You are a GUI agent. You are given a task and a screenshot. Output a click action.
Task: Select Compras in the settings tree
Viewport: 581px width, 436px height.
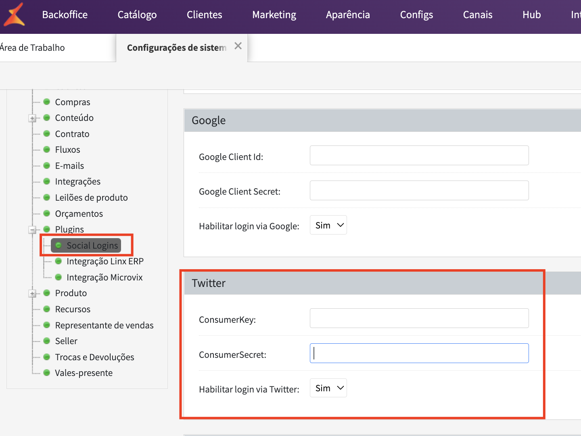(73, 102)
